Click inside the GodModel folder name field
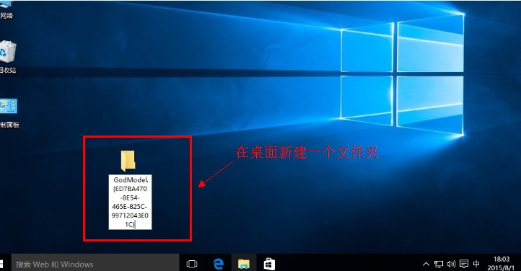This screenshot has width=521, height=271. tap(130, 202)
